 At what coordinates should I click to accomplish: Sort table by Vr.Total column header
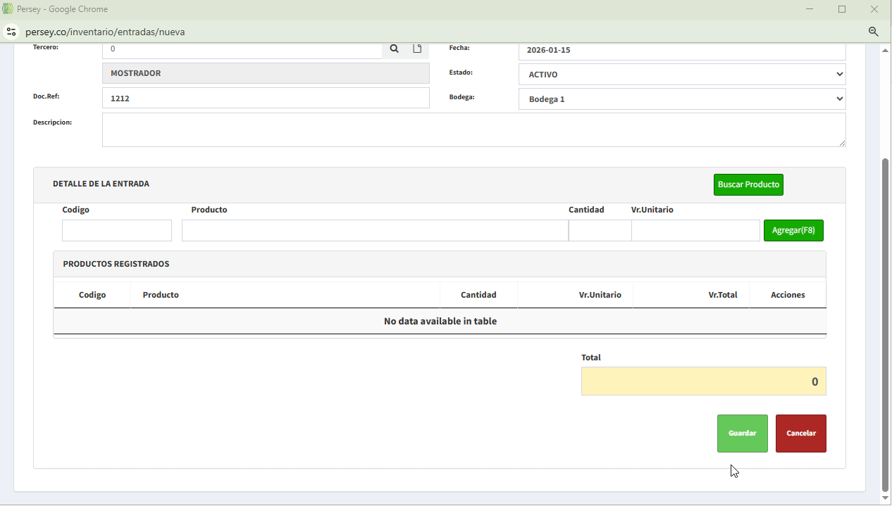point(722,295)
